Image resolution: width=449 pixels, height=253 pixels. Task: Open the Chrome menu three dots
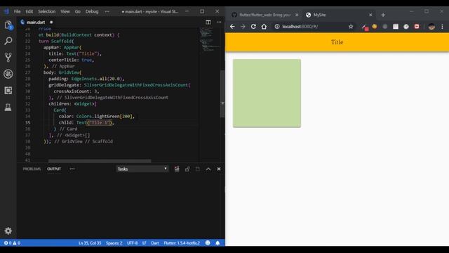(x=442, y=27)
